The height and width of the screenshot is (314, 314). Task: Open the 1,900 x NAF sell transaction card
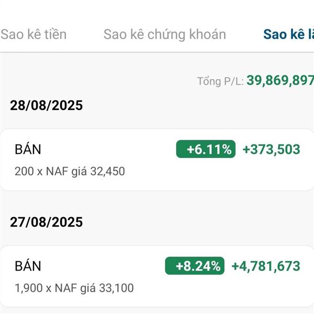157,276
